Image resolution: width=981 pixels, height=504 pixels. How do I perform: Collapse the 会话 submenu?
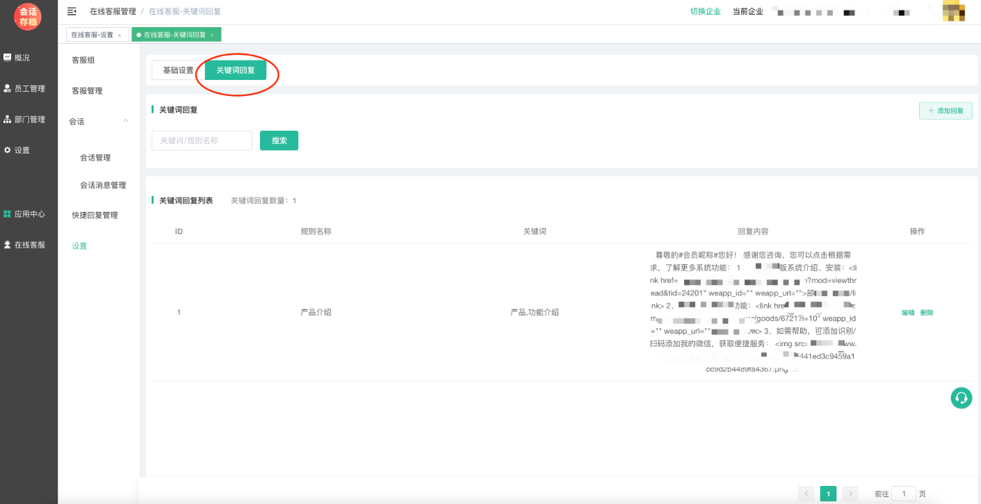coord(125,121)
